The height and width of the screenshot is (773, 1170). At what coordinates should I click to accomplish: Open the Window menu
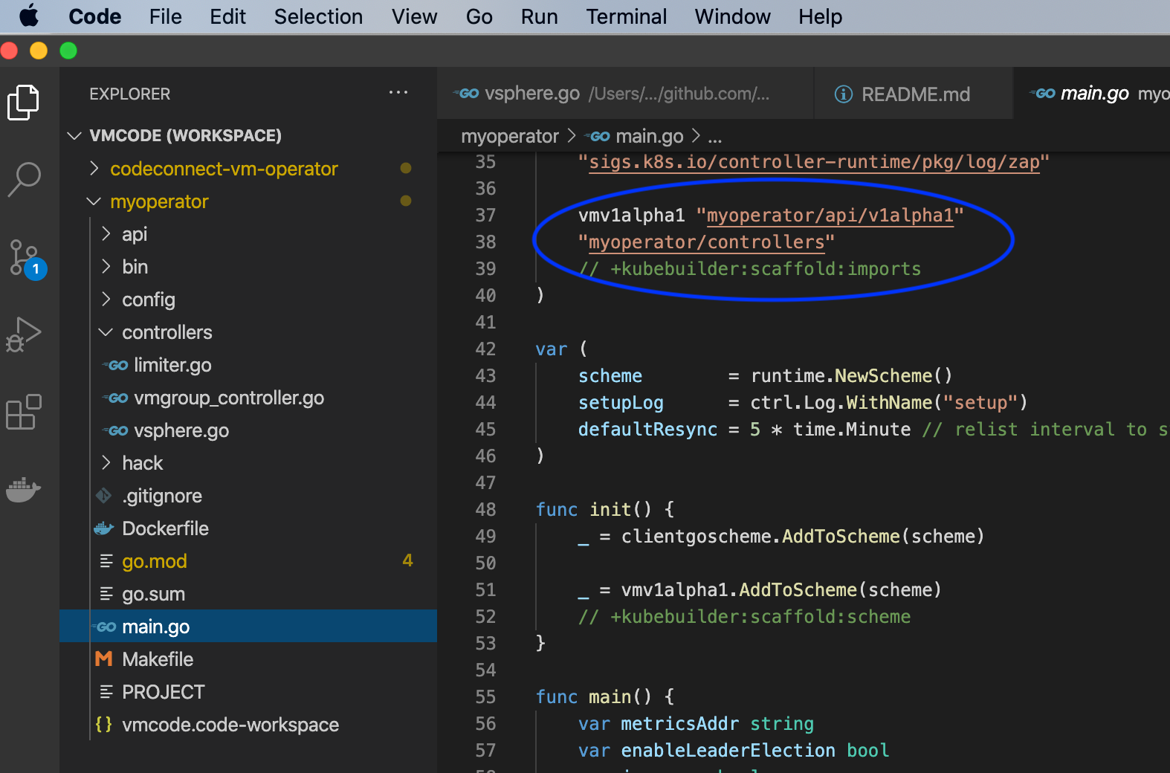point(732,16)
